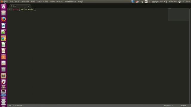Open the Selection menu
Image resolution: width=191 pixels, height=107 pixels.
(25, 2)
